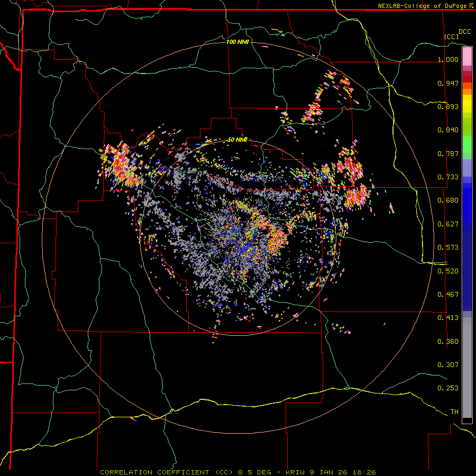Click the 0.840 scale value
This screenshot has height=476, width=476.
click(448, 130)
